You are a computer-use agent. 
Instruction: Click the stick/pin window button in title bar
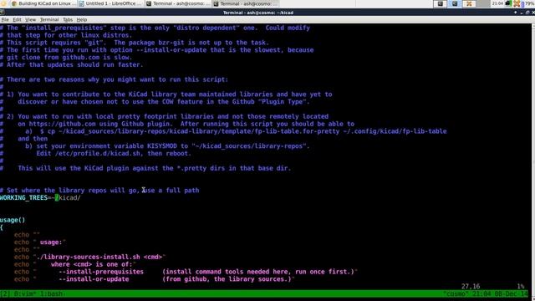click(515, 13)
